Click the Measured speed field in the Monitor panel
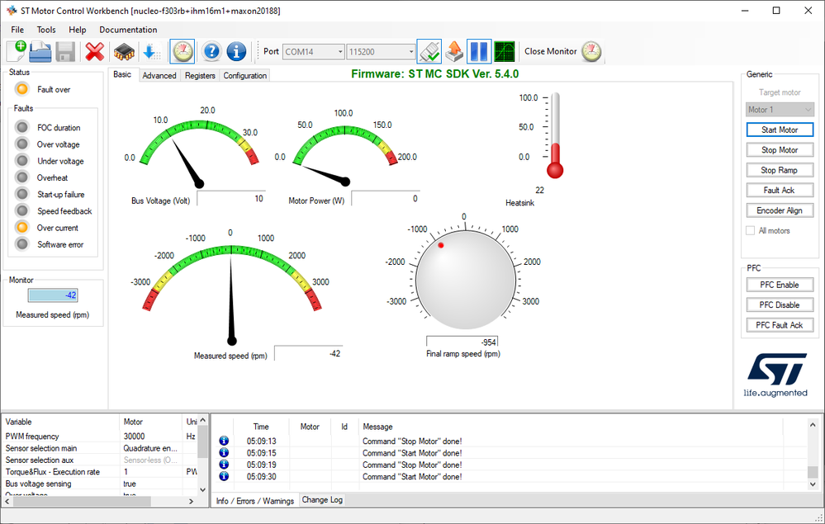Screen dimensions: 825x524 tap(53, 295)
